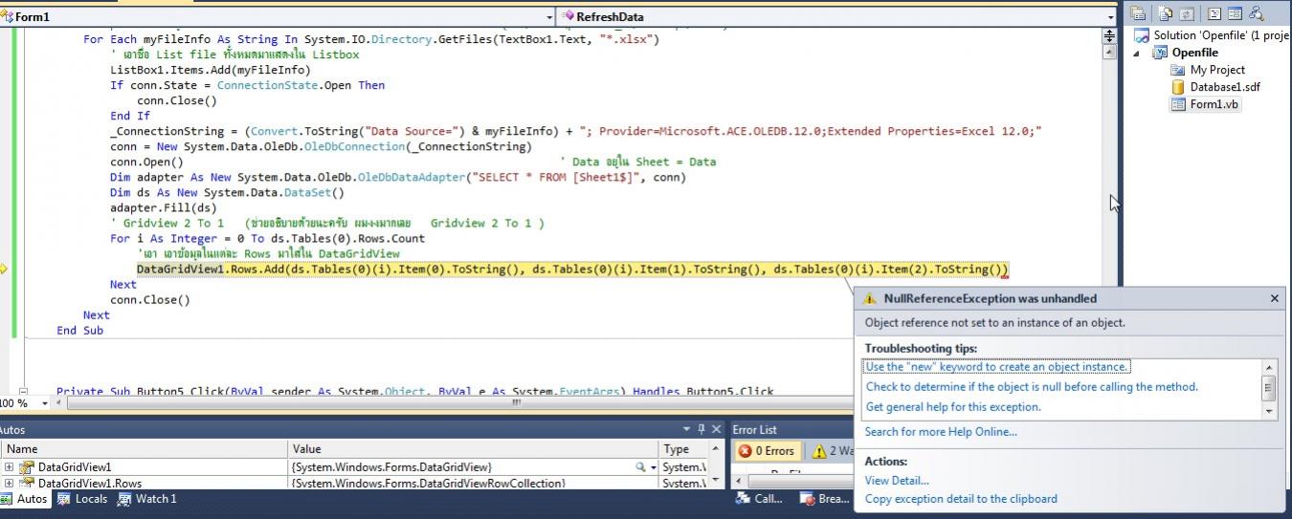Click 'Check to determine if the object is null' tip
The height and width of the screenshot is (519, 1292).
pyautogui.click(x=1032, y=387)
